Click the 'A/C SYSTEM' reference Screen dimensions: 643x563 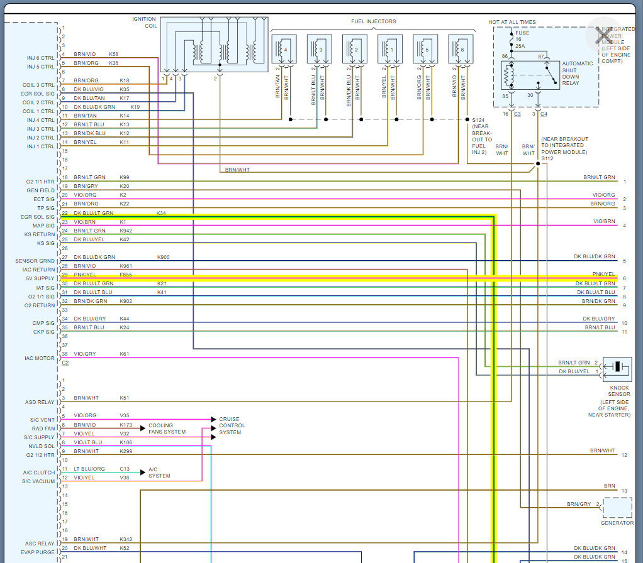159,473
